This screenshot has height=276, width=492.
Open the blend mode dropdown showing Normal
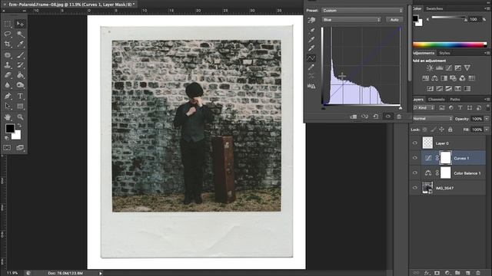click(432, 119)
